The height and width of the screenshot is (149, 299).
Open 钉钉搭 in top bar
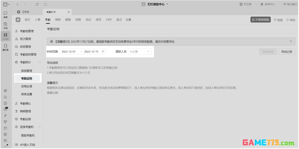(x=246, y=4)
